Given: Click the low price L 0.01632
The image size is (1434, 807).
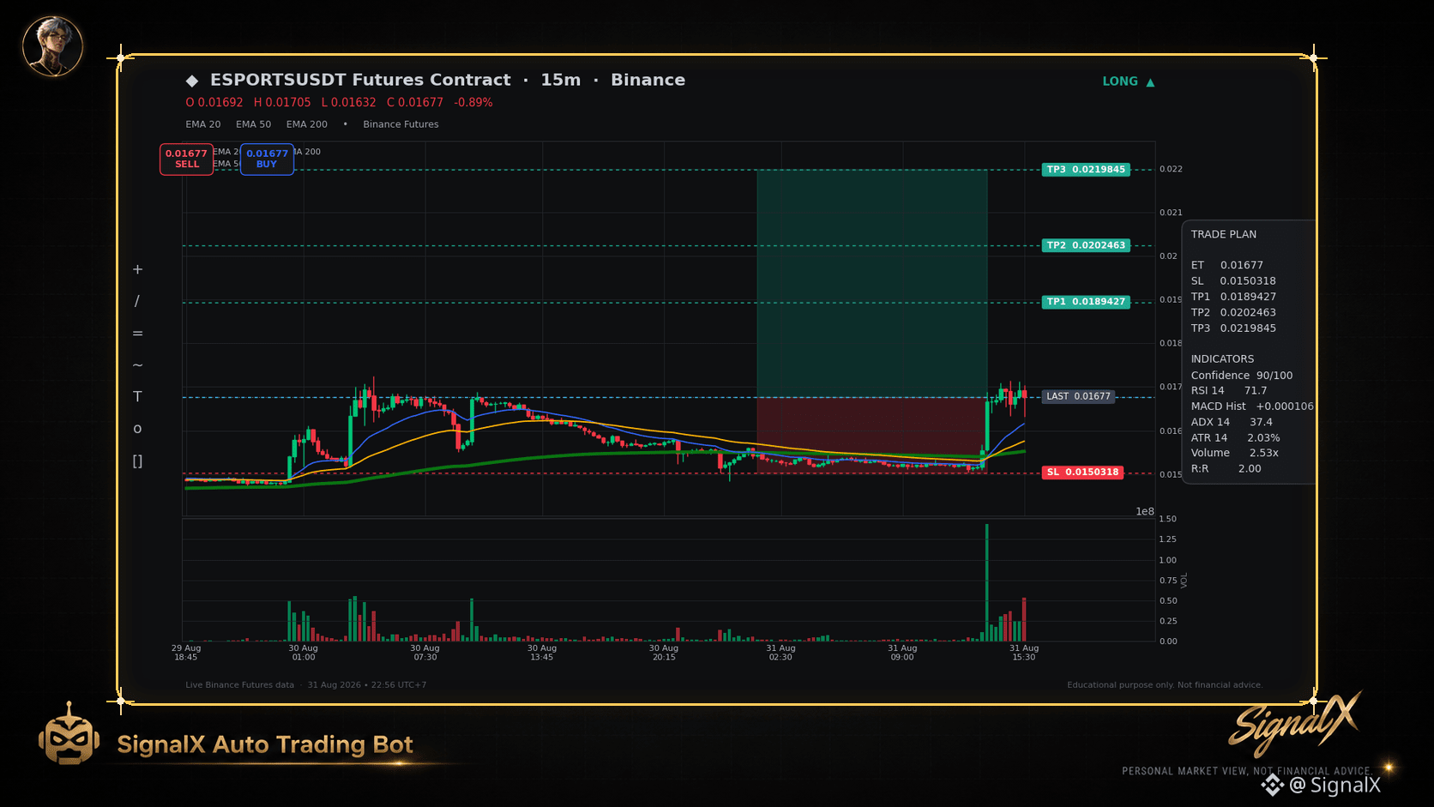Looking at the screenshot, I should coord(348,102).
